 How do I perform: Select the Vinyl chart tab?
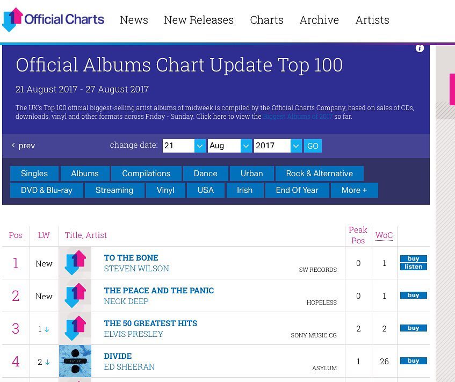pyautogui.click(x=165, y=190)
